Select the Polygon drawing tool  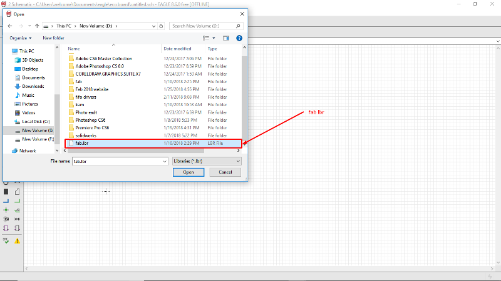tap(18, 192)
